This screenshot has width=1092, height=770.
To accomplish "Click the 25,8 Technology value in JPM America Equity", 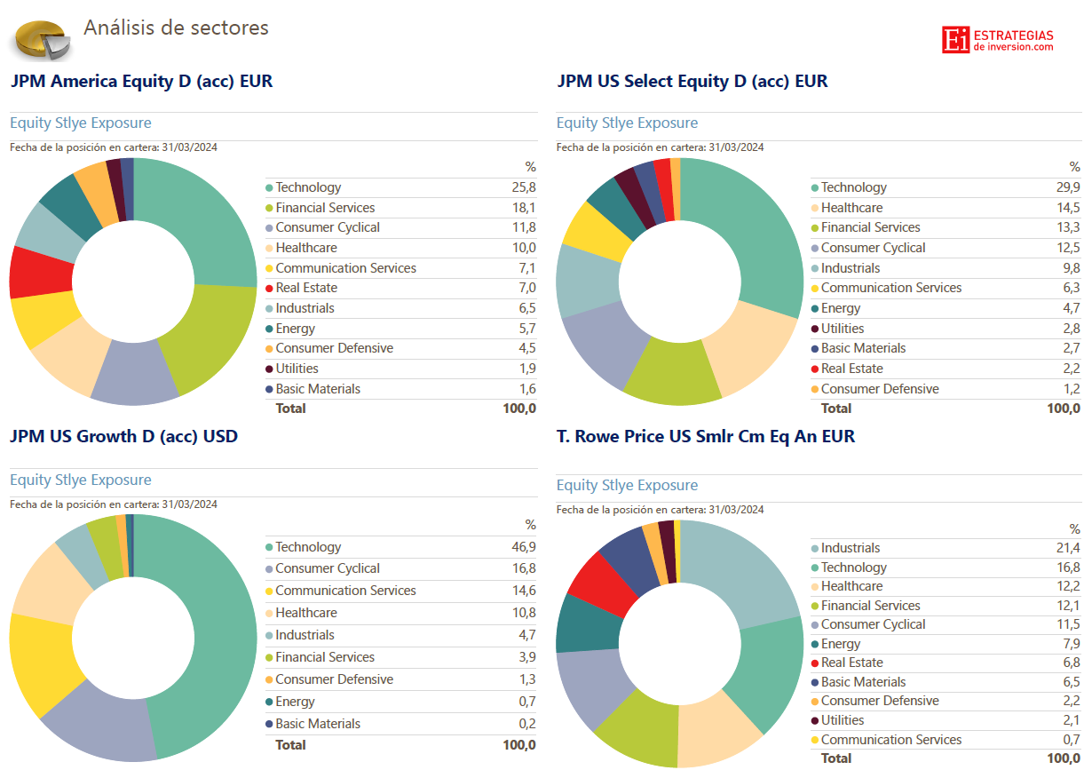I will pos(524,187).
